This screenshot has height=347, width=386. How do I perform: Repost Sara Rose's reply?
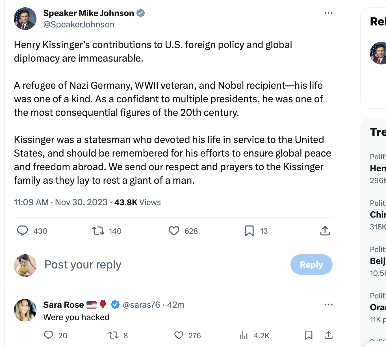click(x=114, y=335)
